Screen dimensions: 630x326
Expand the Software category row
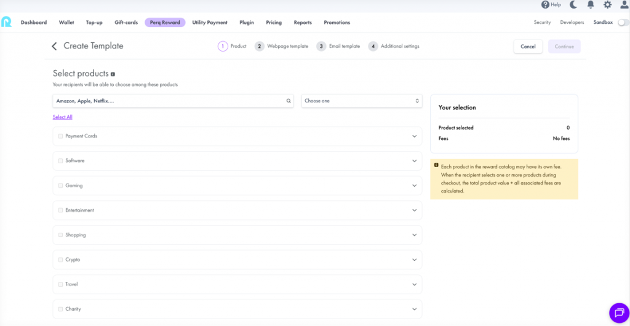[414, 161]
